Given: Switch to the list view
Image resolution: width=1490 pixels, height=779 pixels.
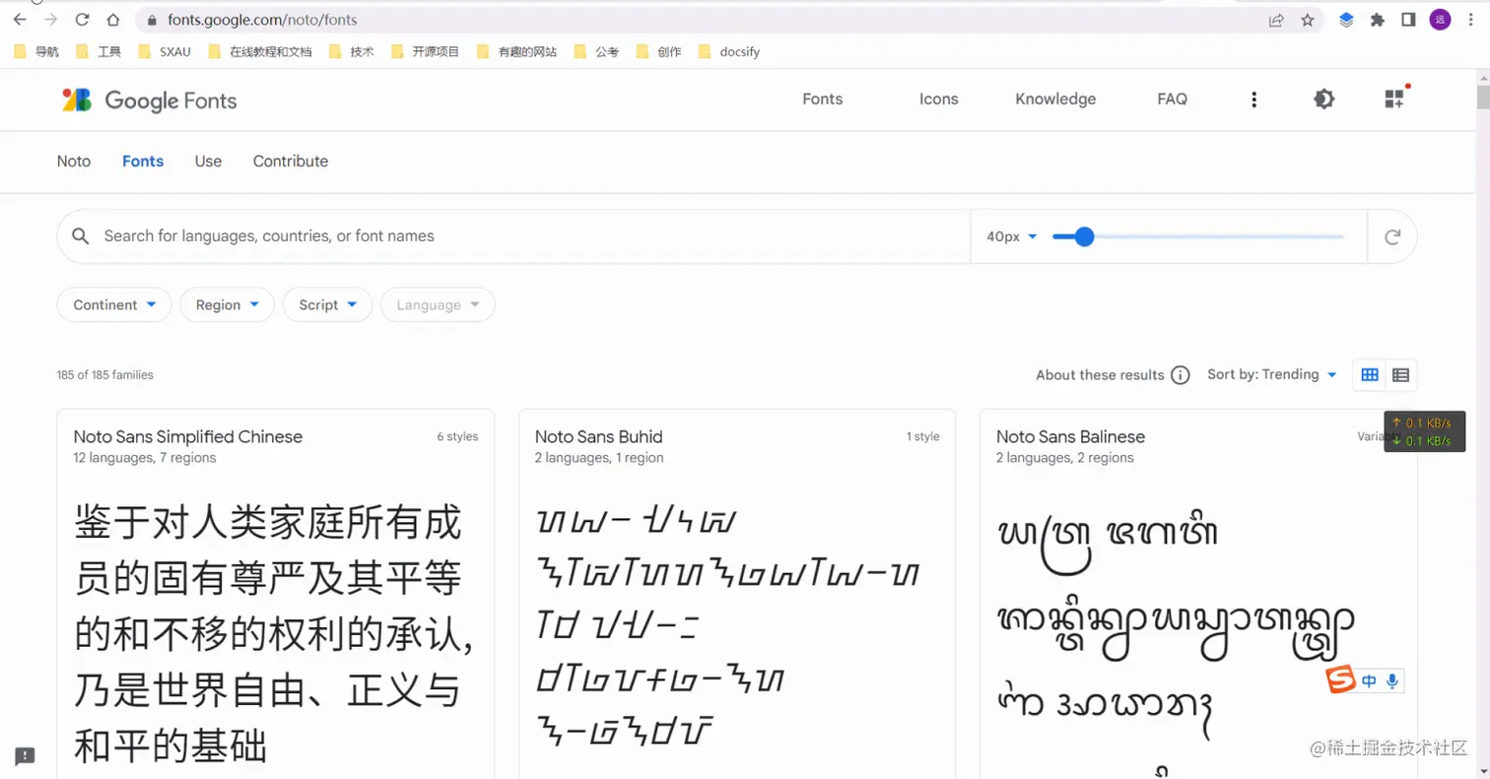Looking at the screenshot, I should [1401, 374].
